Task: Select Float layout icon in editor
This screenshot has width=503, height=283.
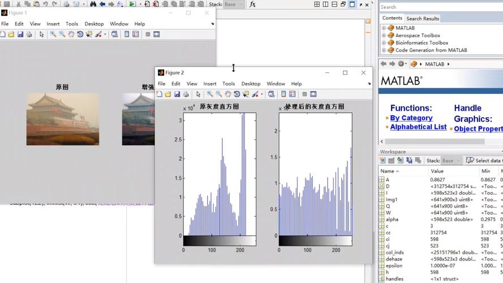Action: coord(343,4)
